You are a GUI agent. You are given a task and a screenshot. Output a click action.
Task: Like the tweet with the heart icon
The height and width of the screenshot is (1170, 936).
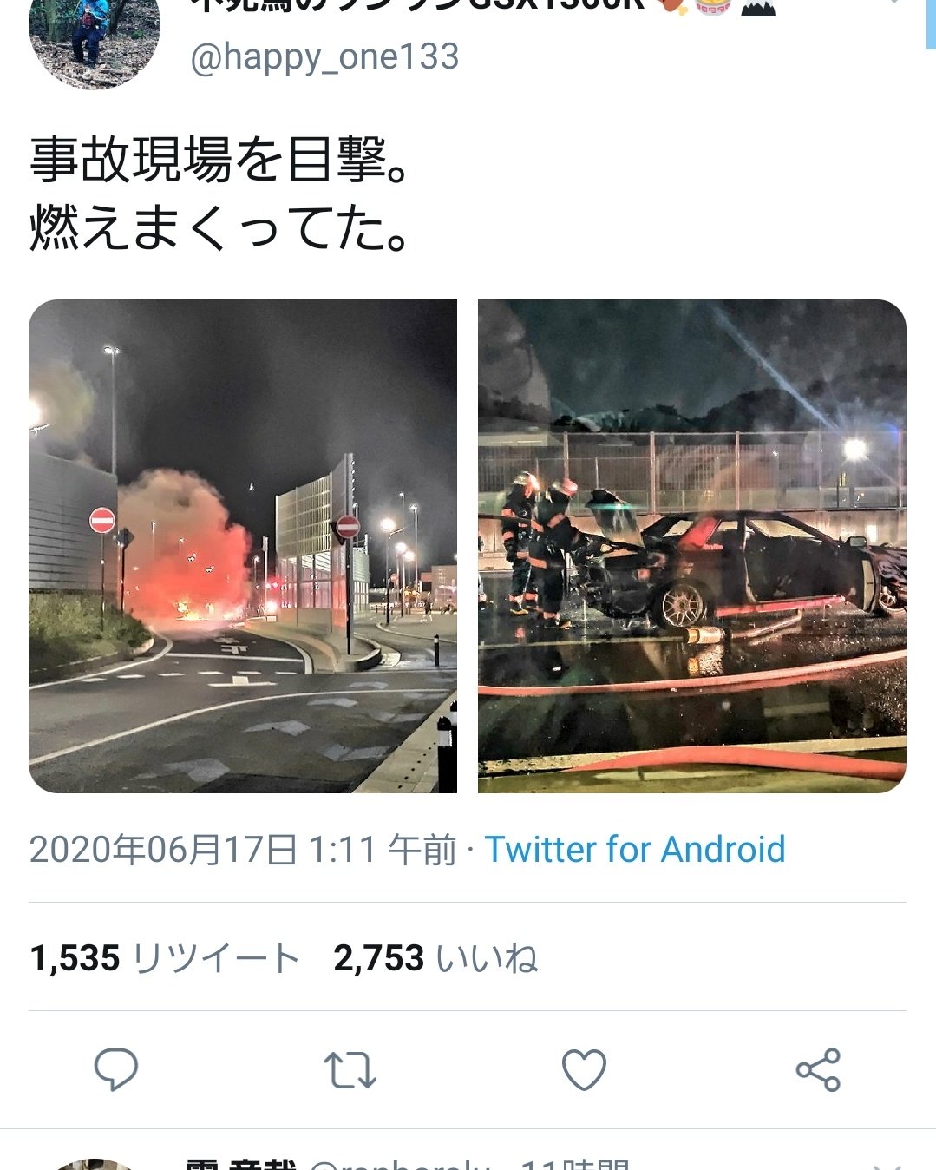(x=584, y=1069)
